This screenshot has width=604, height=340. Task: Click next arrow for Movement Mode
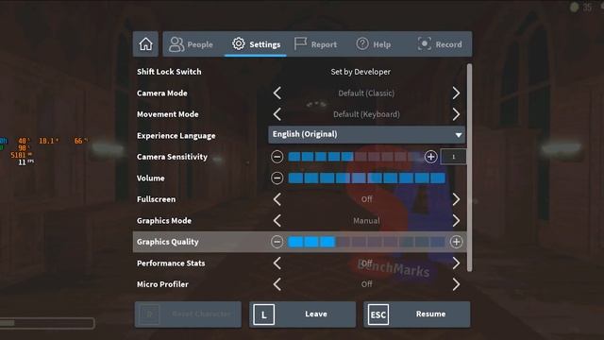tap(456, 114)
